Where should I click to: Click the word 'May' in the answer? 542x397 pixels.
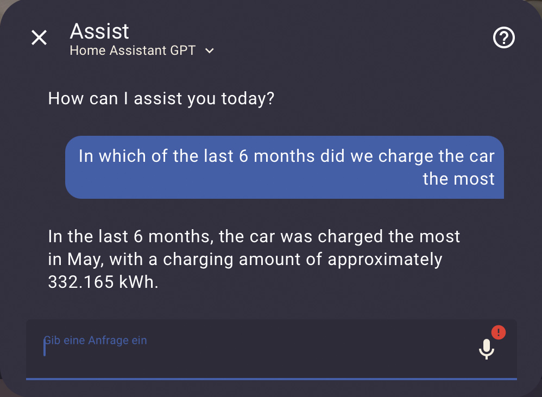[85, 260]
